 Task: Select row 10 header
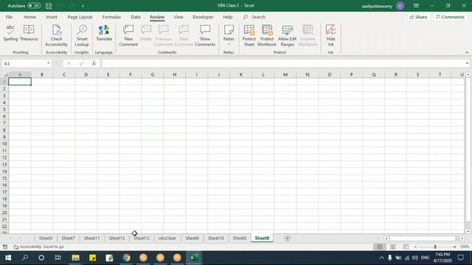[x=4, y=144]
